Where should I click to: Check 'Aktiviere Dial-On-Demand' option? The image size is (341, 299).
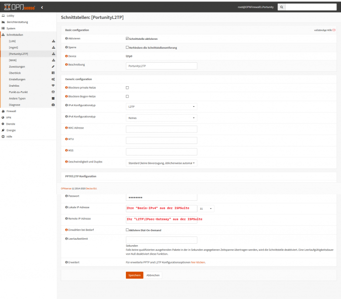[x=127, y=230]
